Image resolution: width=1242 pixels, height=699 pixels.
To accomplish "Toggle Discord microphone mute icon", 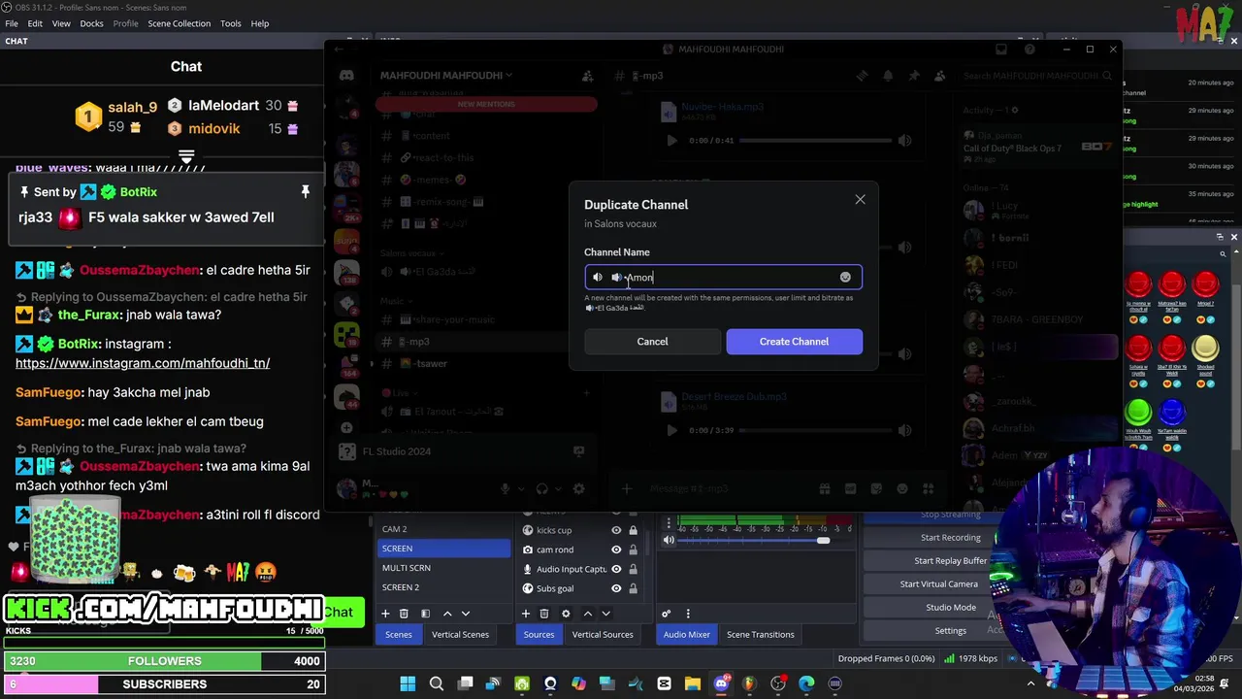I will (505, 489).
